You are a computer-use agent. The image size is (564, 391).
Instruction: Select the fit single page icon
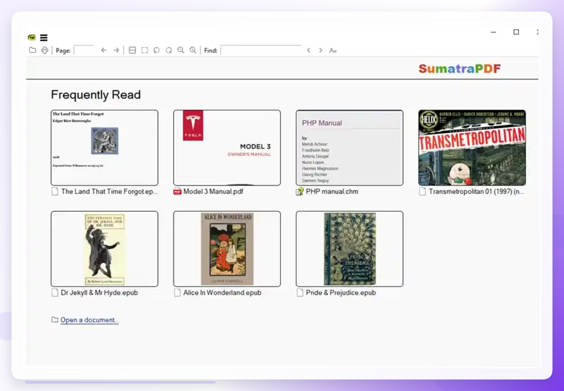[145, 50]
